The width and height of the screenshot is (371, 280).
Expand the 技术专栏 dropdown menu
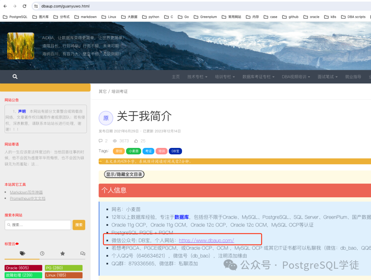(x=197, y=77)
